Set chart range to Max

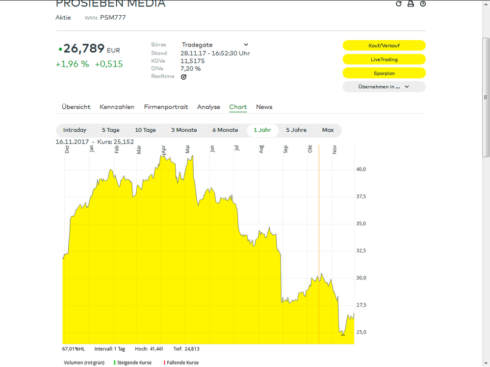coord(328,130)
